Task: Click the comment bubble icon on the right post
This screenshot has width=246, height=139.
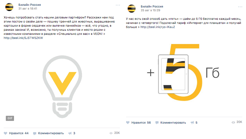Action: click(x=157, y=123)
